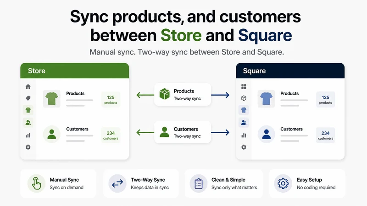Click the Products label in Square panel
Viewport: 367px width, 206px height.
pos(289,93)
